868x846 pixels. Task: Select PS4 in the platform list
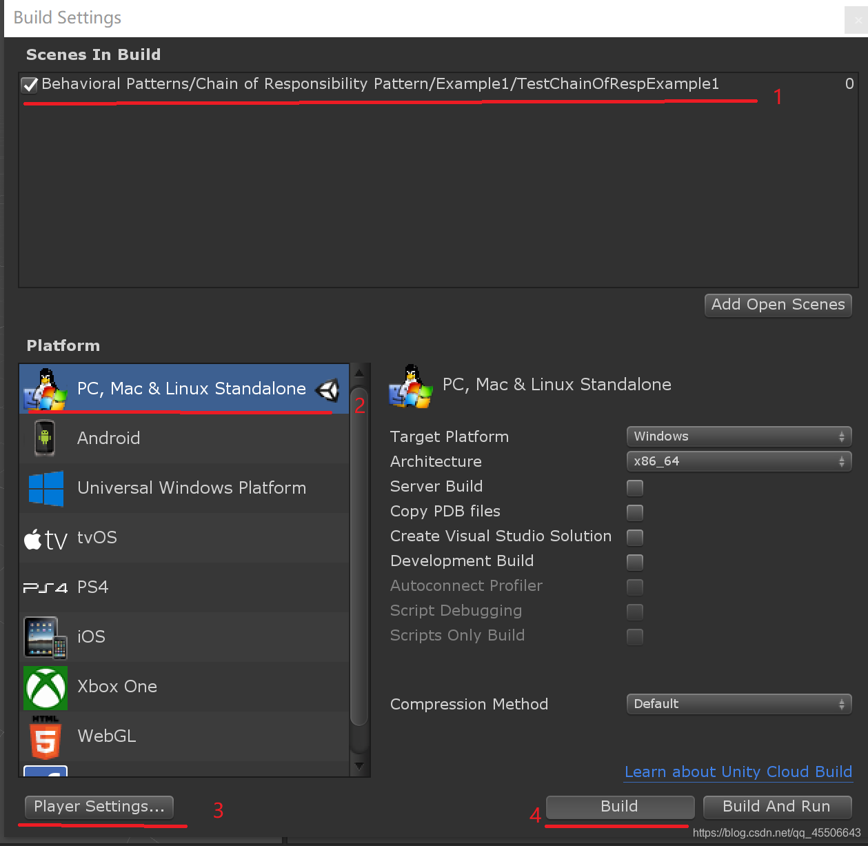[184, 587]
